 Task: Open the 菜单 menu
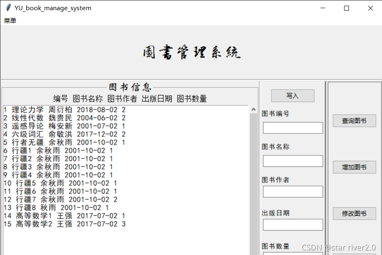coord(10,20)
